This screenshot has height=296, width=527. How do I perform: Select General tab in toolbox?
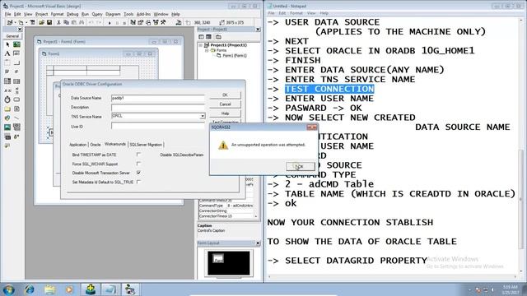(x=12, y=36)
